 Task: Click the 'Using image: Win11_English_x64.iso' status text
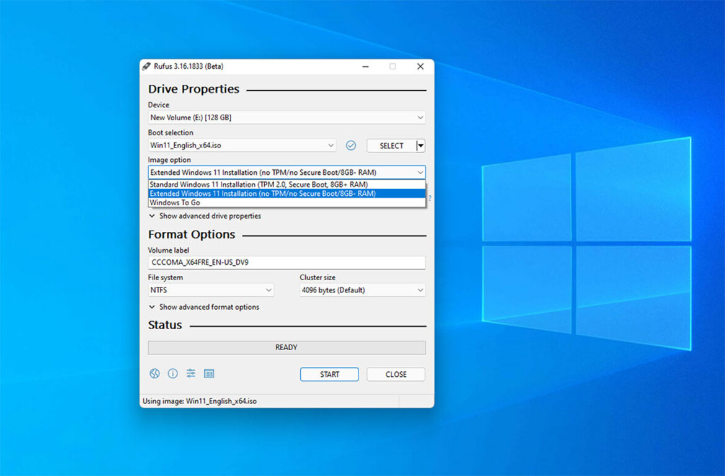click(x=200, y=401)
